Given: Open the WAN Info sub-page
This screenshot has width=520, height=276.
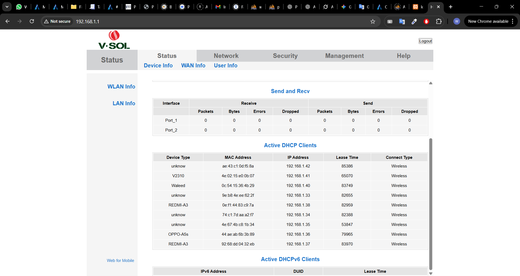Looking at the screenshot, I should click(x=193, y=65).
